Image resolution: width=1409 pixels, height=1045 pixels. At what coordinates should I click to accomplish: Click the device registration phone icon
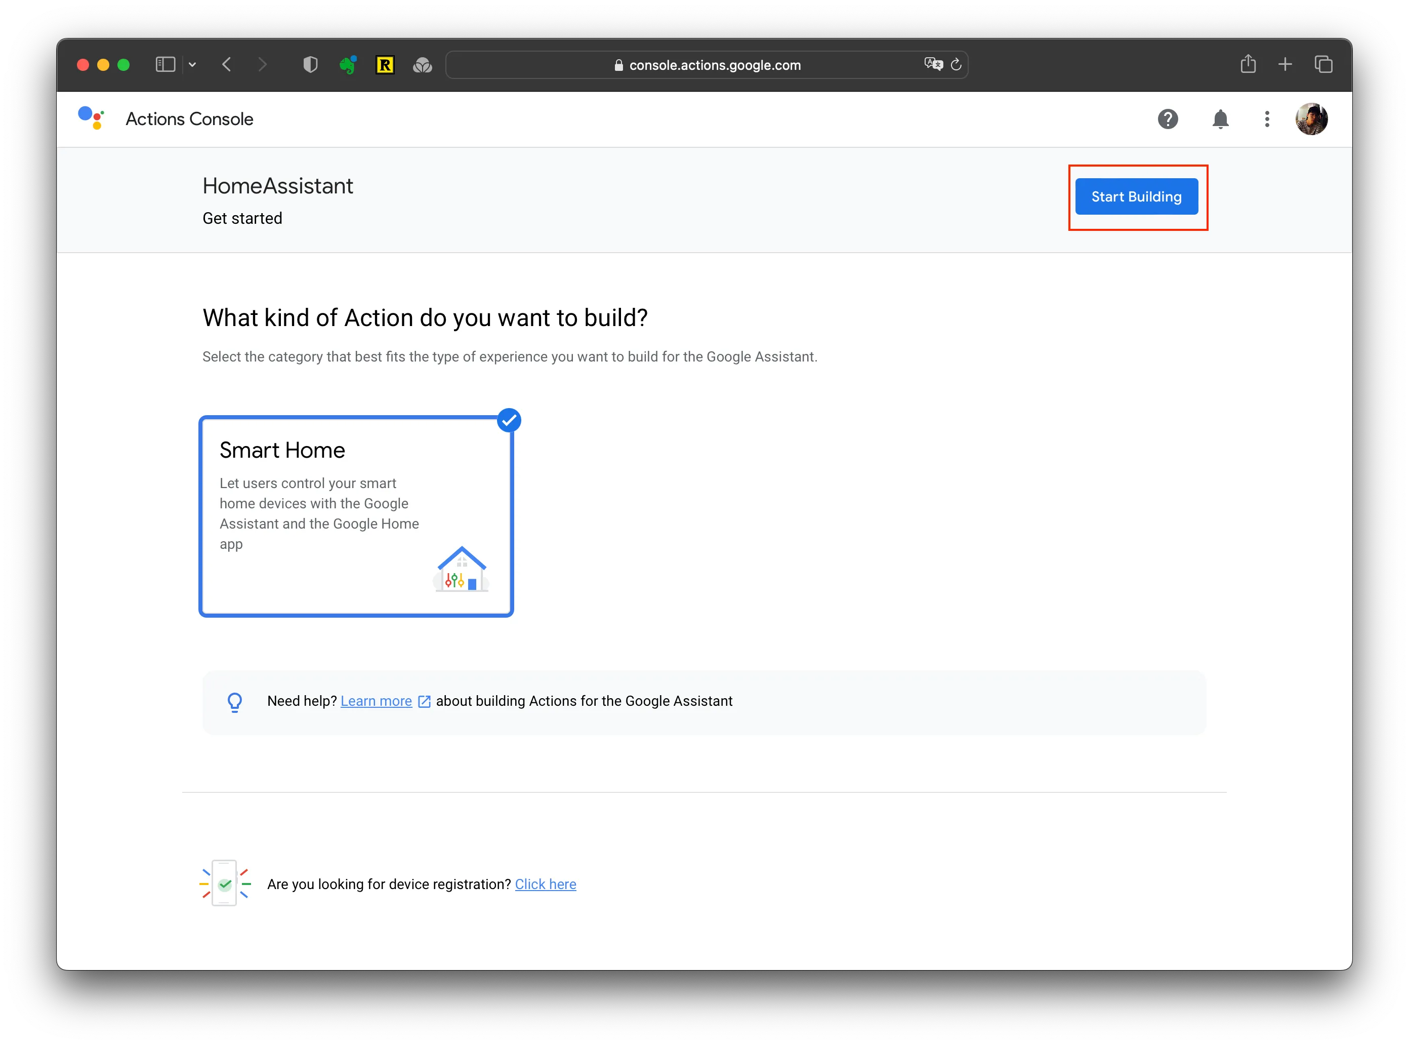(225, 883)
